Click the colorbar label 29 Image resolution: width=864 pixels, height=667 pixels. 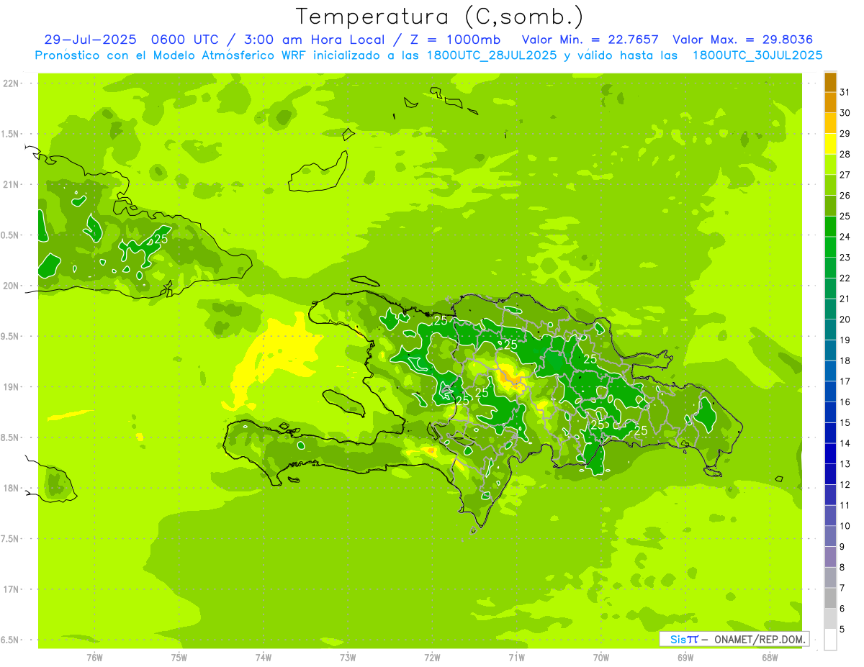845,134
